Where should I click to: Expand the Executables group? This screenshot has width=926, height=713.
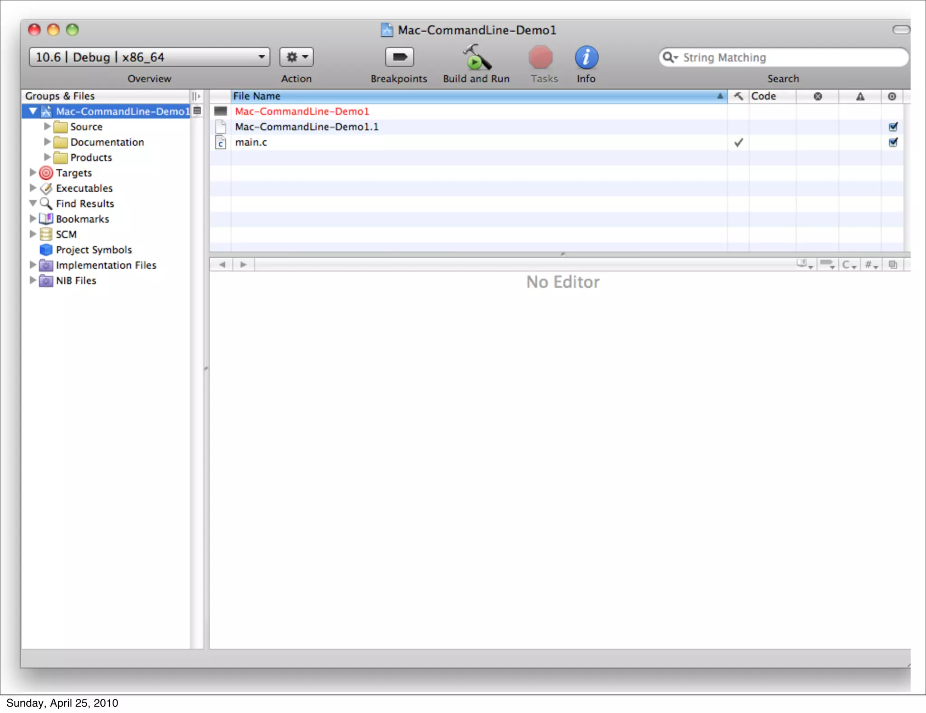[33, 188]
